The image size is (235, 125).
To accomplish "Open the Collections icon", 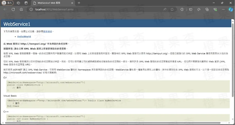I will (207, 10).
